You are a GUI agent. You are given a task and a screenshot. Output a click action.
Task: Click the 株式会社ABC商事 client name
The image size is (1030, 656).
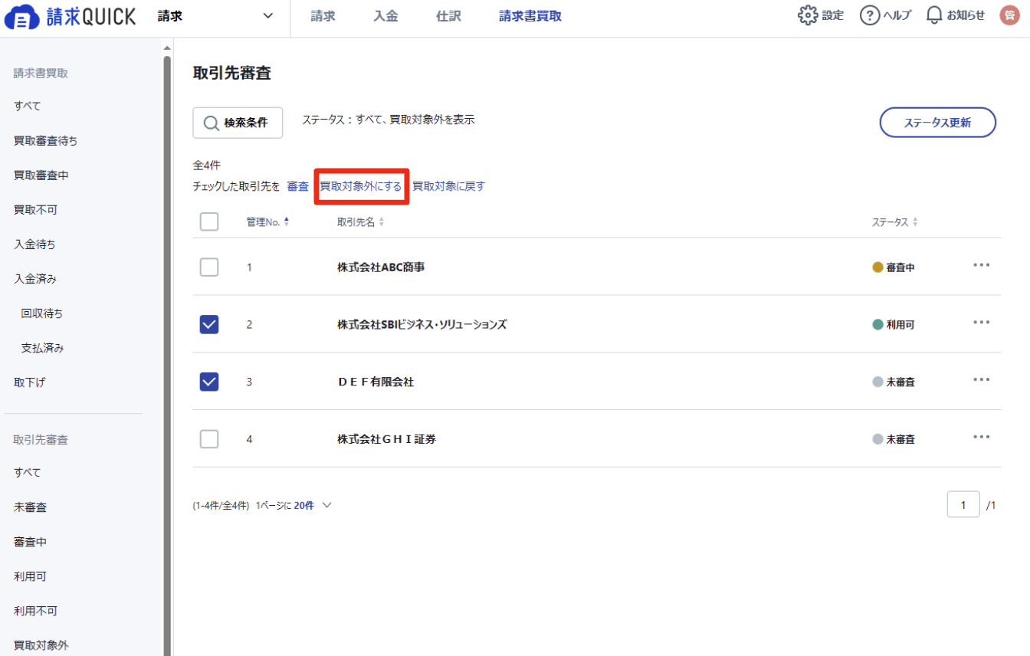(381, 267)
